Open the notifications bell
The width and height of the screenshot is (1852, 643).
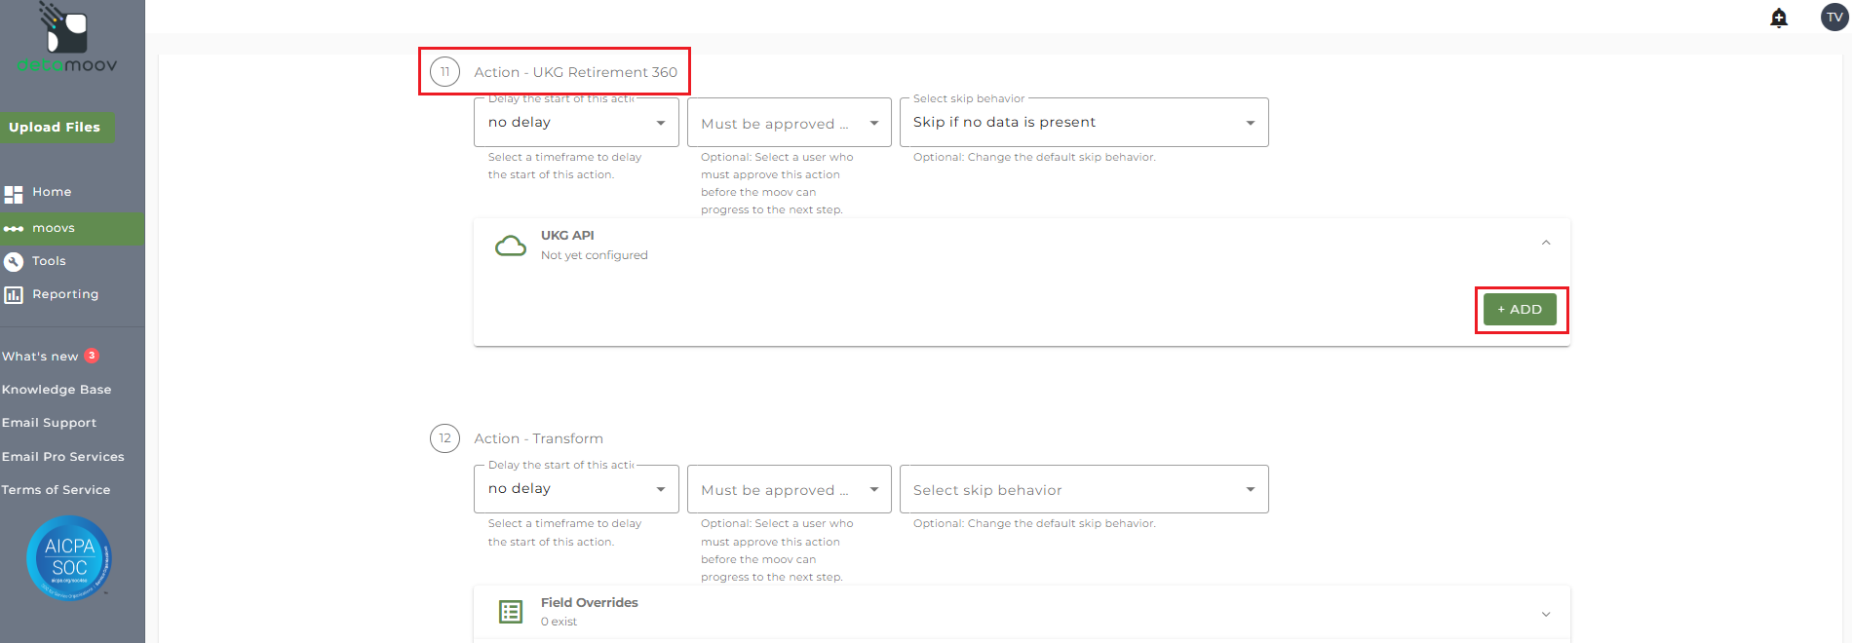tap(1779, 18)
